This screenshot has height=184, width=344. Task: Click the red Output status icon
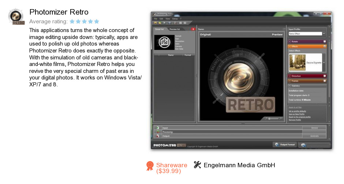point(157,136)
